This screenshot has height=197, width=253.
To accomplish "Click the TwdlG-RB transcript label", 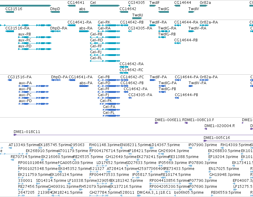I will click(167, 34).
